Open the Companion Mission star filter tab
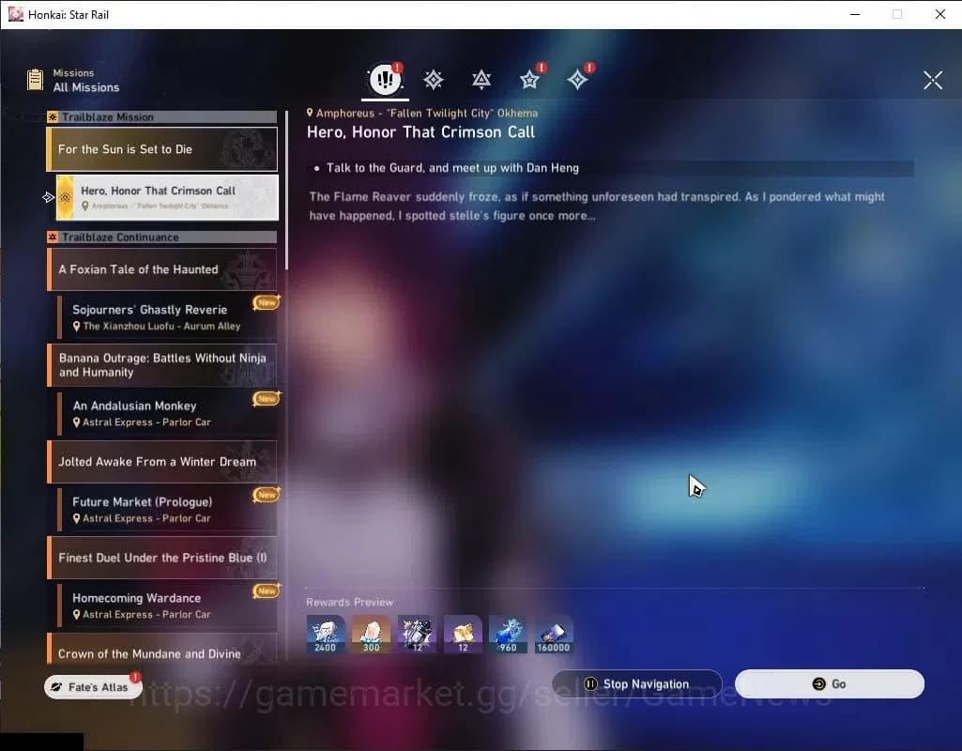The height and width of the screenshot is (751, 962). tap(529, 80)
